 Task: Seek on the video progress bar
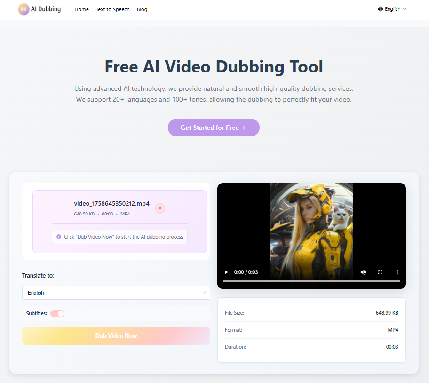click(x=311, y=281)
